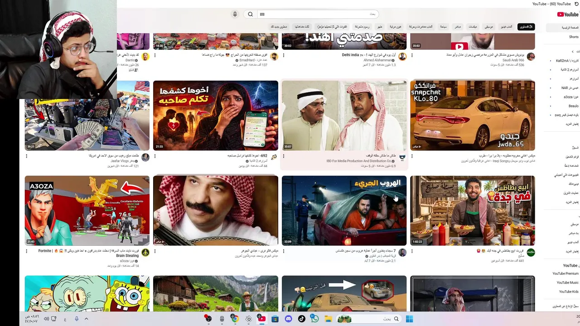Screen dimensions: 580x326
Task: Select the 'ألعاب فيديو' filter chip
Action: [507, 27]
